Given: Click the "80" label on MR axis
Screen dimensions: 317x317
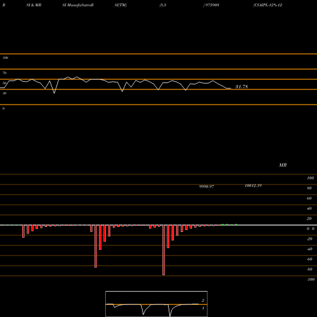Looking at the screenshot, I should [x=309, y=188].
